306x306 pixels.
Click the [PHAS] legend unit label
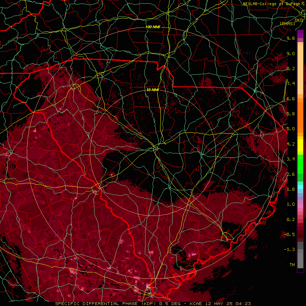pyautogui.click(x=287, y=24)
